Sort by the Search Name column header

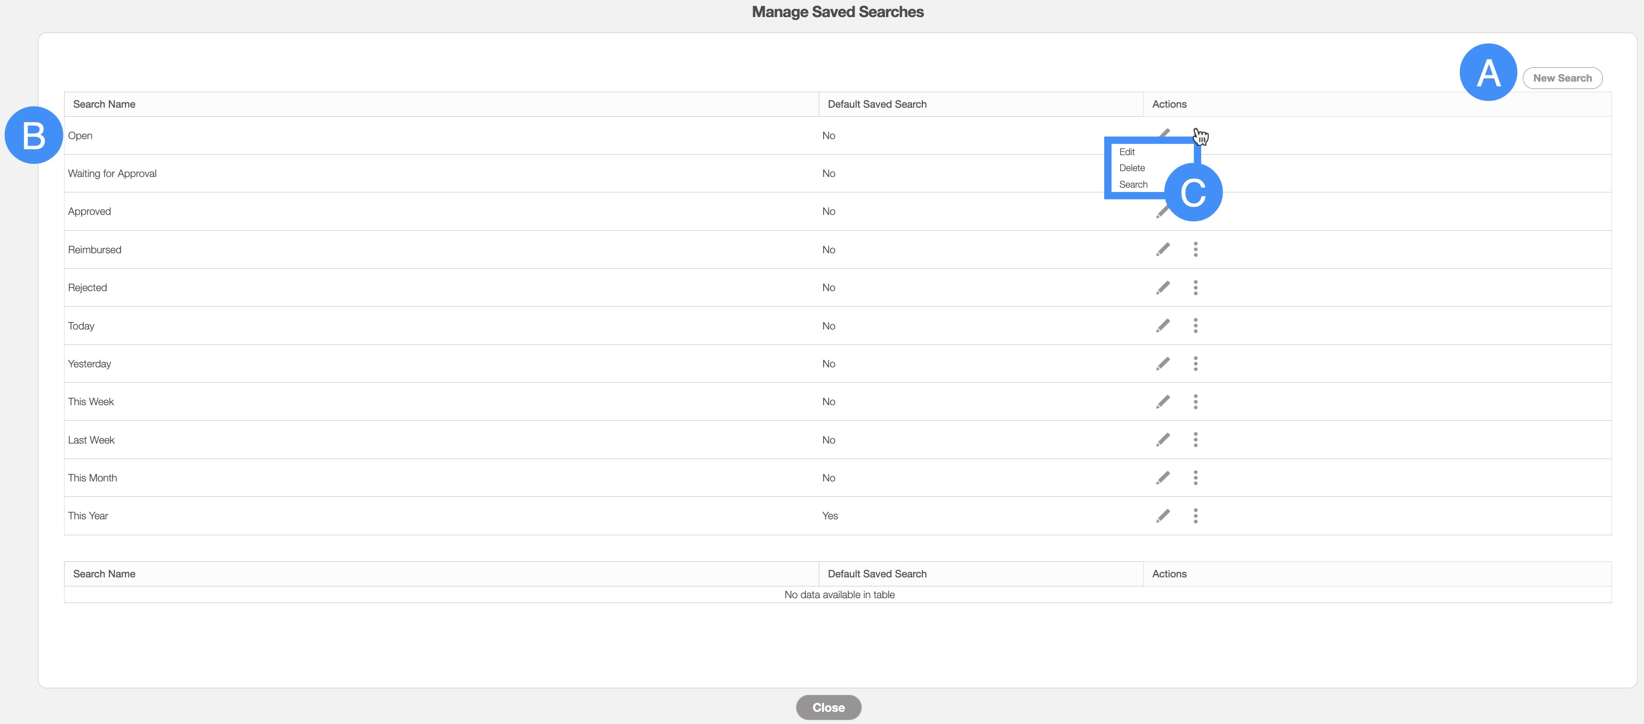[x=104, y=104]
